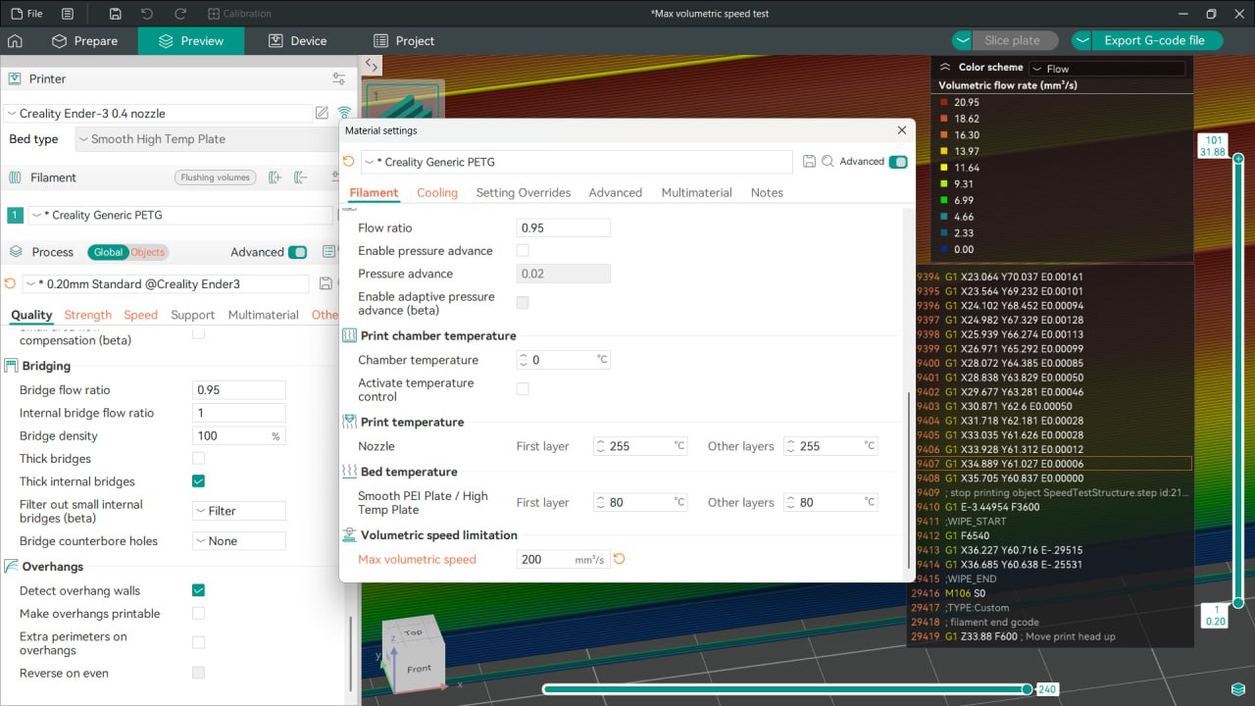Click the printer Wi-Fi connection icon
The height and width of the screenshot is (706, 1255).
[344, 113]
